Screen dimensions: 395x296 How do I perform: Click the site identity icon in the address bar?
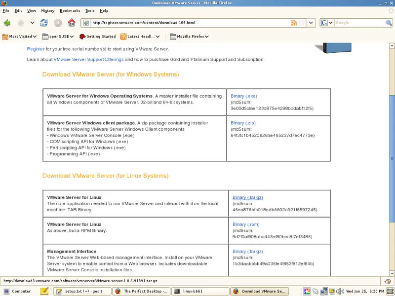pos(86,23)
